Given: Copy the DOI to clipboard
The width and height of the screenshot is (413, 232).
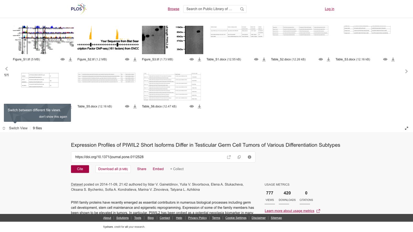Looking at the screenshot, I should 239,157.
